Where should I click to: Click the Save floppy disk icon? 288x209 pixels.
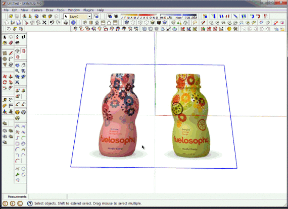pos(18,23)
